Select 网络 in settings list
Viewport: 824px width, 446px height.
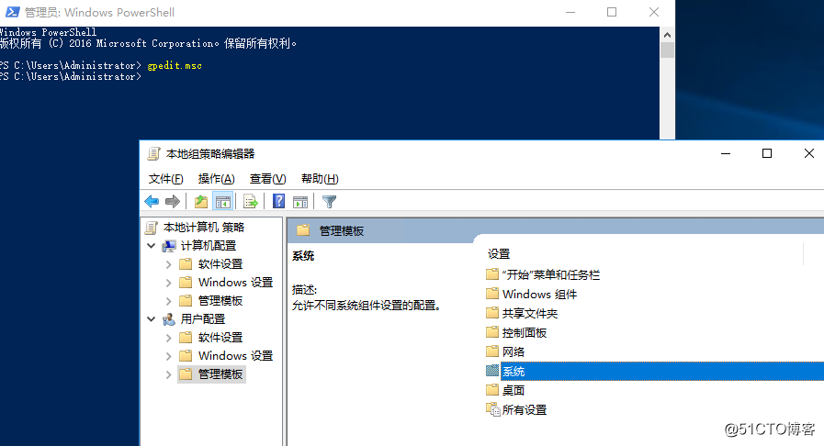point(514,351)
